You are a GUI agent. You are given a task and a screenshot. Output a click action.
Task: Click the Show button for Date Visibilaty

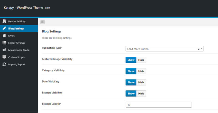click(x=131, y=83)
